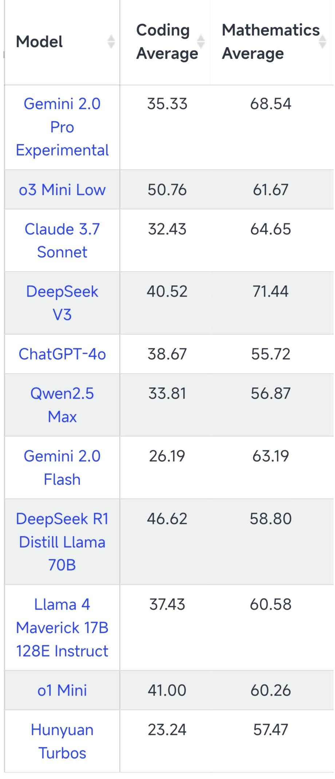Select DeepSeek V3 model link
335x779 pixels.
coord(62,303)
